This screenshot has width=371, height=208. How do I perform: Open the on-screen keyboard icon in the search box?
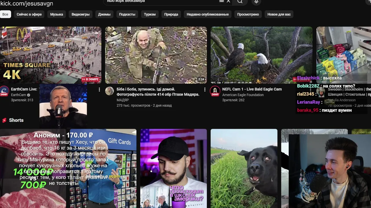click(222, 1)
